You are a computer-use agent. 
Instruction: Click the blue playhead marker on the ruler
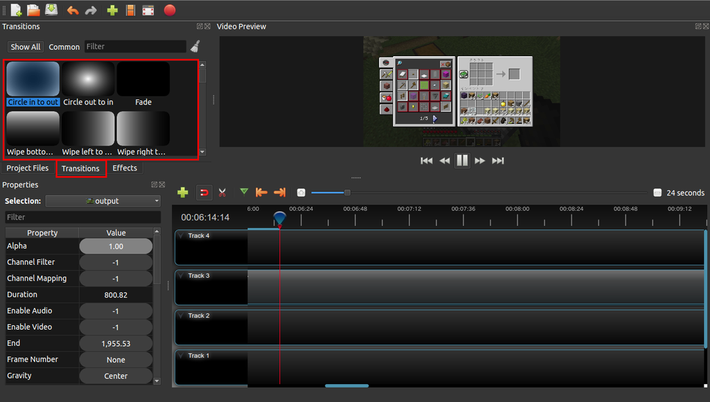(x=280, y=218)
